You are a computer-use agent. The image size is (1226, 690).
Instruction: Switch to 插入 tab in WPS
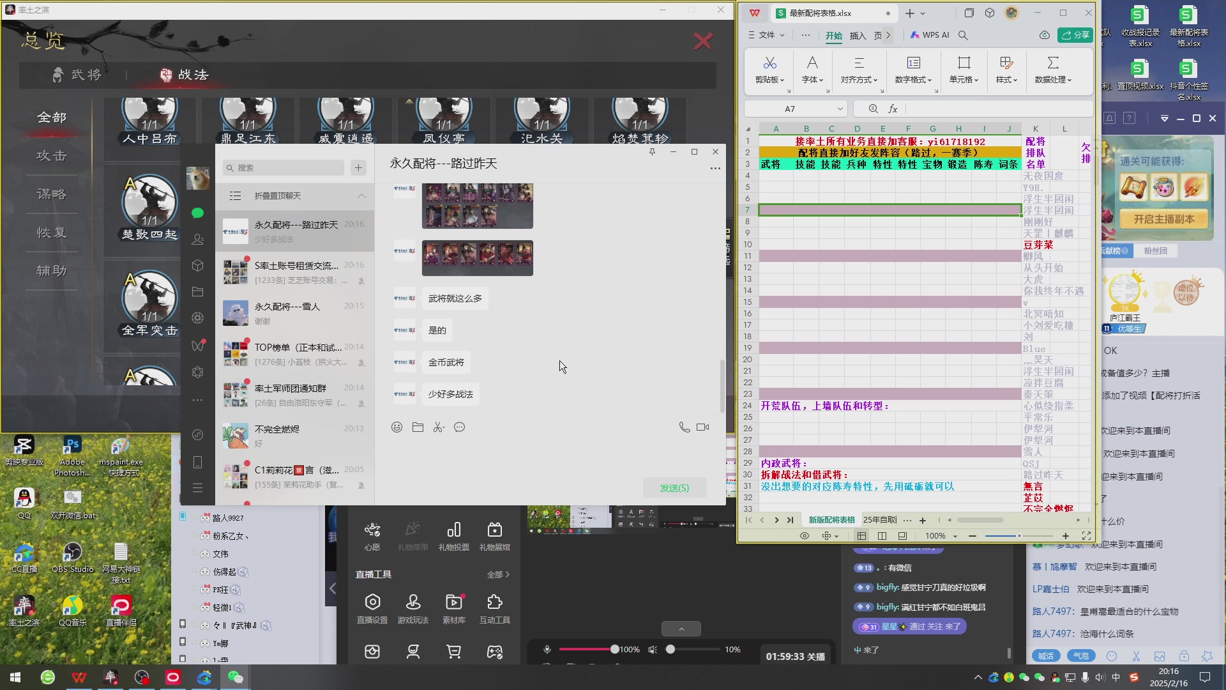(x=858, y=35)
